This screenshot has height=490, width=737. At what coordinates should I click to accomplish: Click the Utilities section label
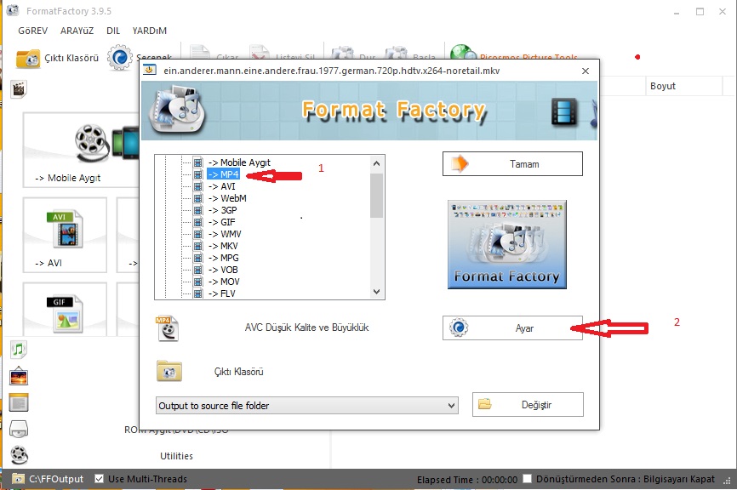176,456
